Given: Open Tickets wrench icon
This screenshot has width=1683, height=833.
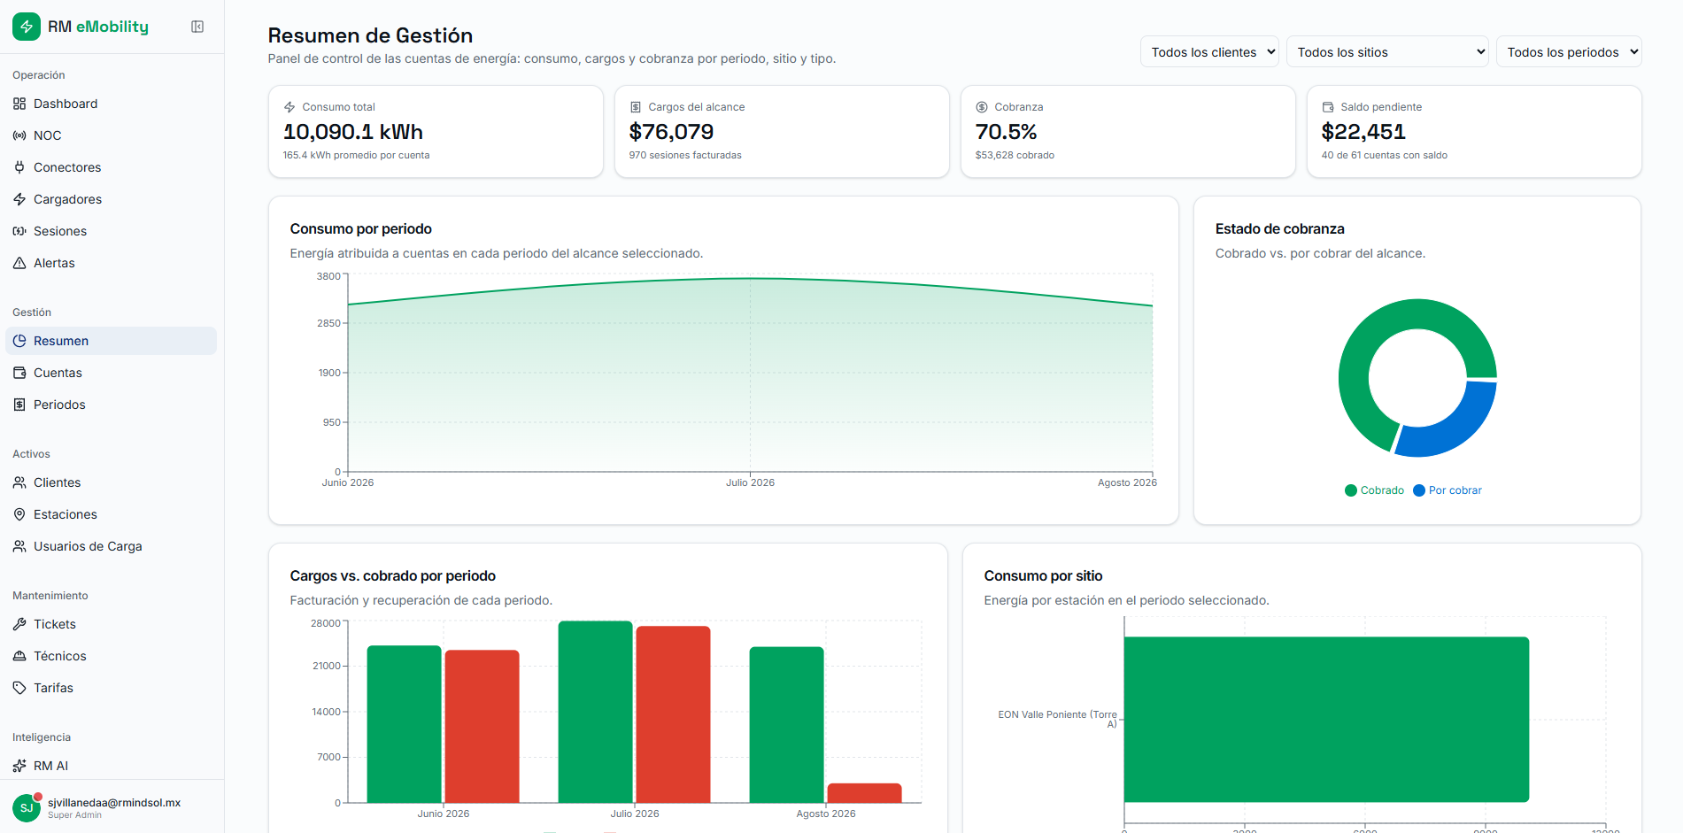Looking at the screenshot, I should click(x=19, y=624).
